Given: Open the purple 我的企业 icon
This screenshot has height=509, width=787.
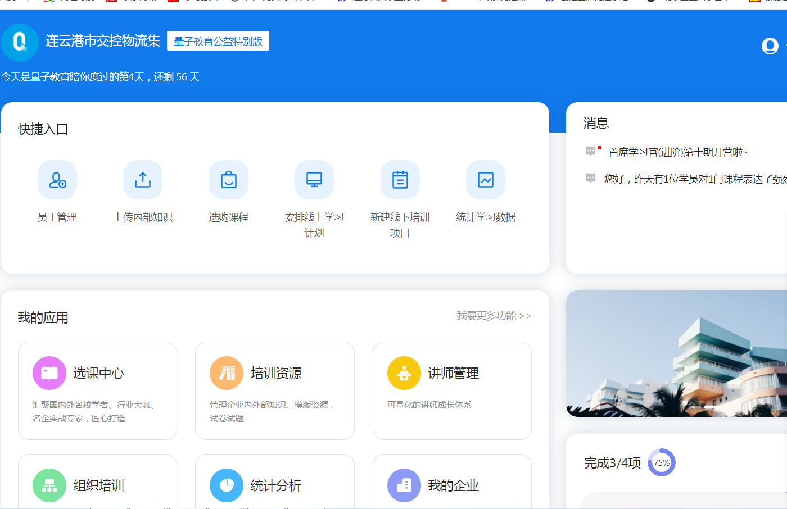Looking at the screenshot, I should 404,485.
